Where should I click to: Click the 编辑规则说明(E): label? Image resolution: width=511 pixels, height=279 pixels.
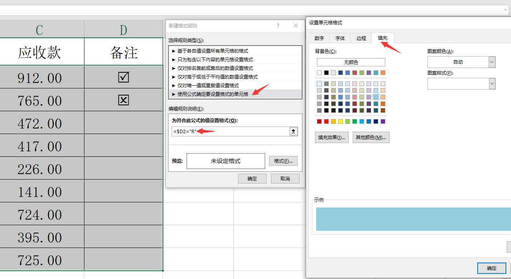click(186, 109)
